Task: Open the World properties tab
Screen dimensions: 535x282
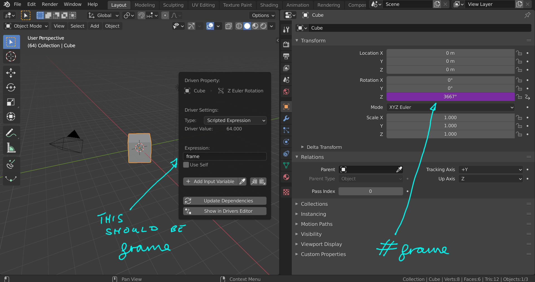Action: tap(286, 91)
